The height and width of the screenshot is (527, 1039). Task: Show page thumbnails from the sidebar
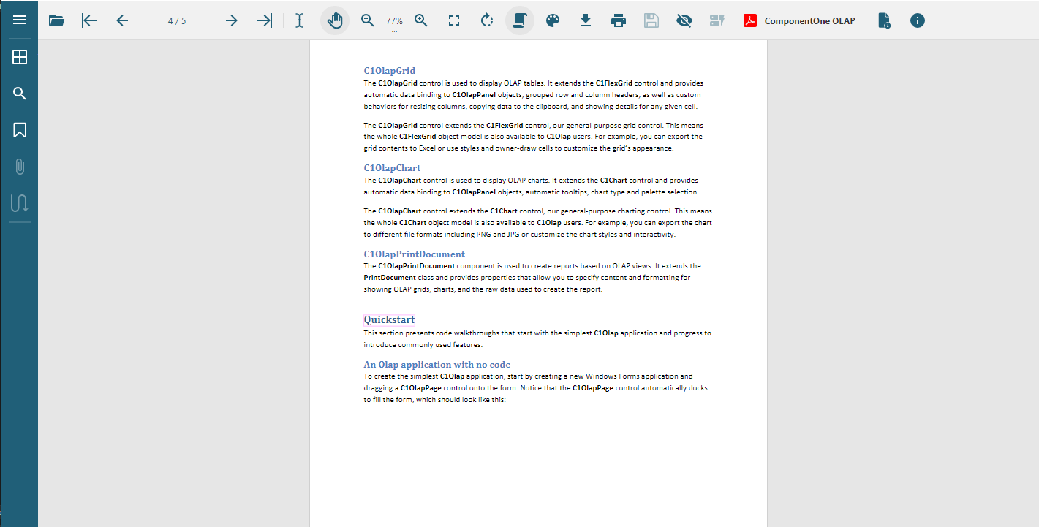tap(20, 56)
